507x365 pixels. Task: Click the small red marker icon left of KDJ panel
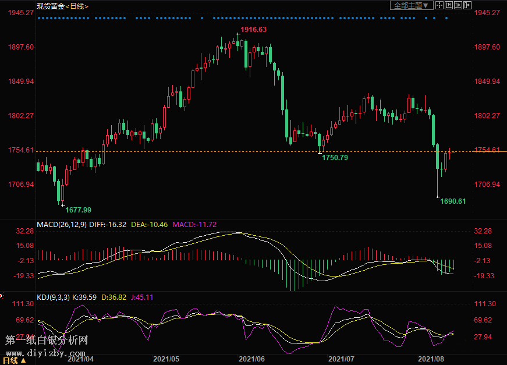click(x=2, y=295)
